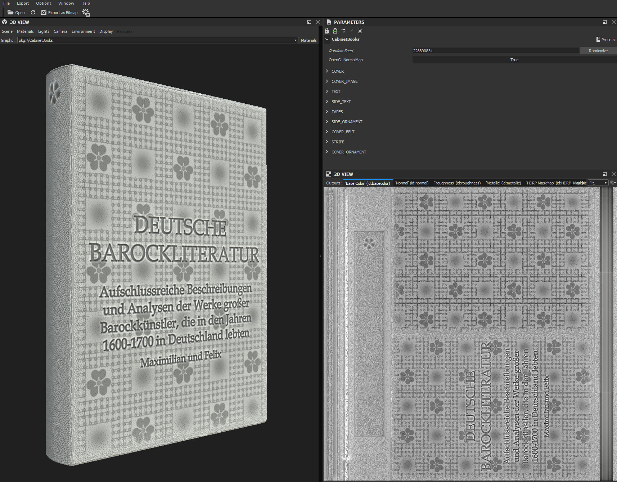Viewport: 617px width, 482px height.
Task: Switch to the 'Roughness' output tab
Action: pyautogui.click(x=457, y=183)
